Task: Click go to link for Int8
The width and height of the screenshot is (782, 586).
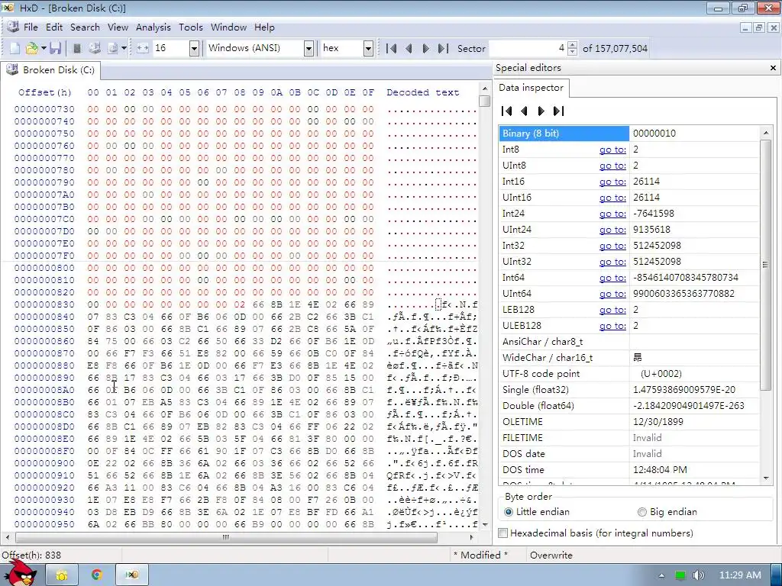Action: click(612, 150)
